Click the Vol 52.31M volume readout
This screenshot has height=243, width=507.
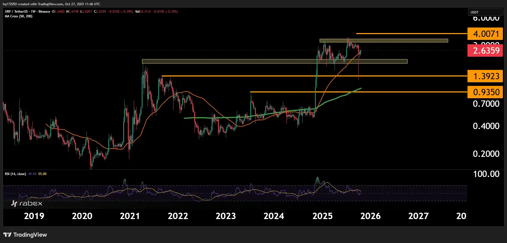[143, 12]
